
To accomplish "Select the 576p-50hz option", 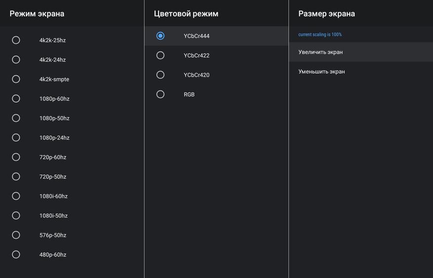I will click(16, 235).
